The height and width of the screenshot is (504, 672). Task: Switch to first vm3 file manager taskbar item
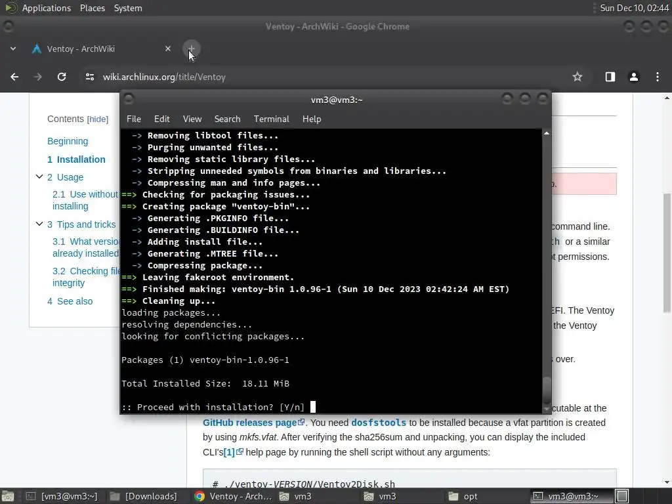click(296, 496)
